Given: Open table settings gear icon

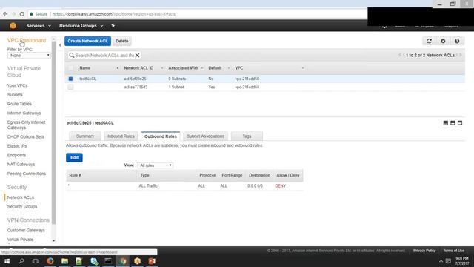Looking at the screenshot, I should (443, 41).
